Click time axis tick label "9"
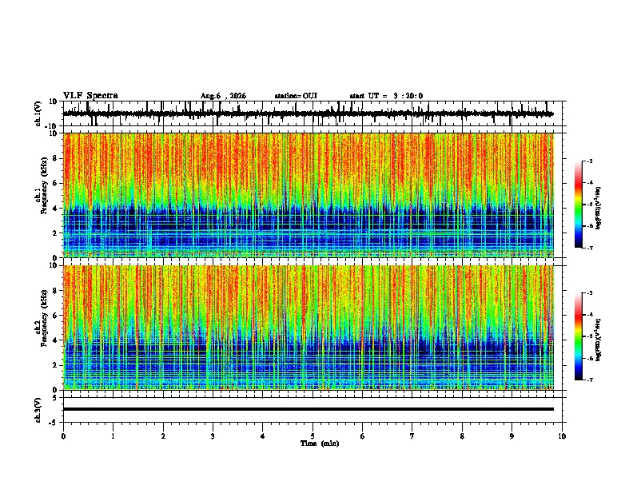The height and width of the screenshot is (489, 633). [512, 436]
